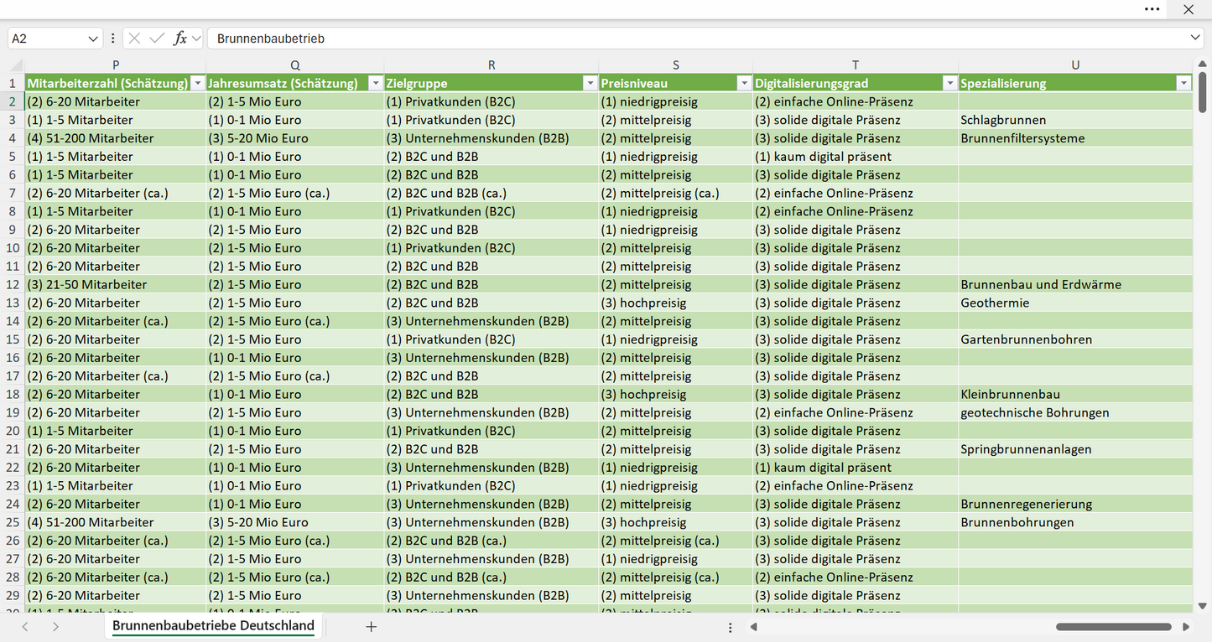Viewport: 1212px width, 642px height.
Task: Click the Insert Function fx icon
Action: click(179, 39)
